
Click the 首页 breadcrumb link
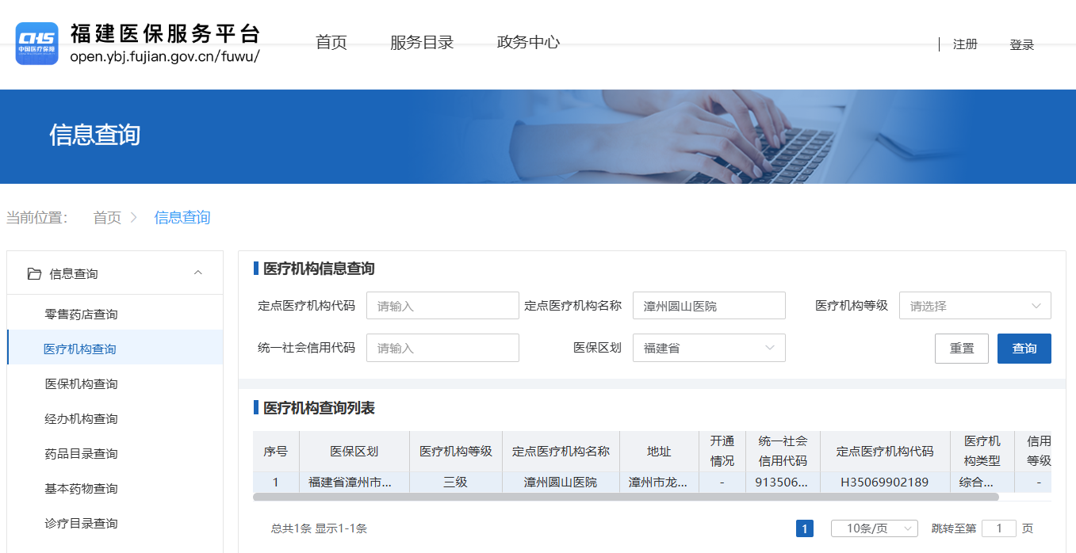pyautogui.click(x=107, y=218)
